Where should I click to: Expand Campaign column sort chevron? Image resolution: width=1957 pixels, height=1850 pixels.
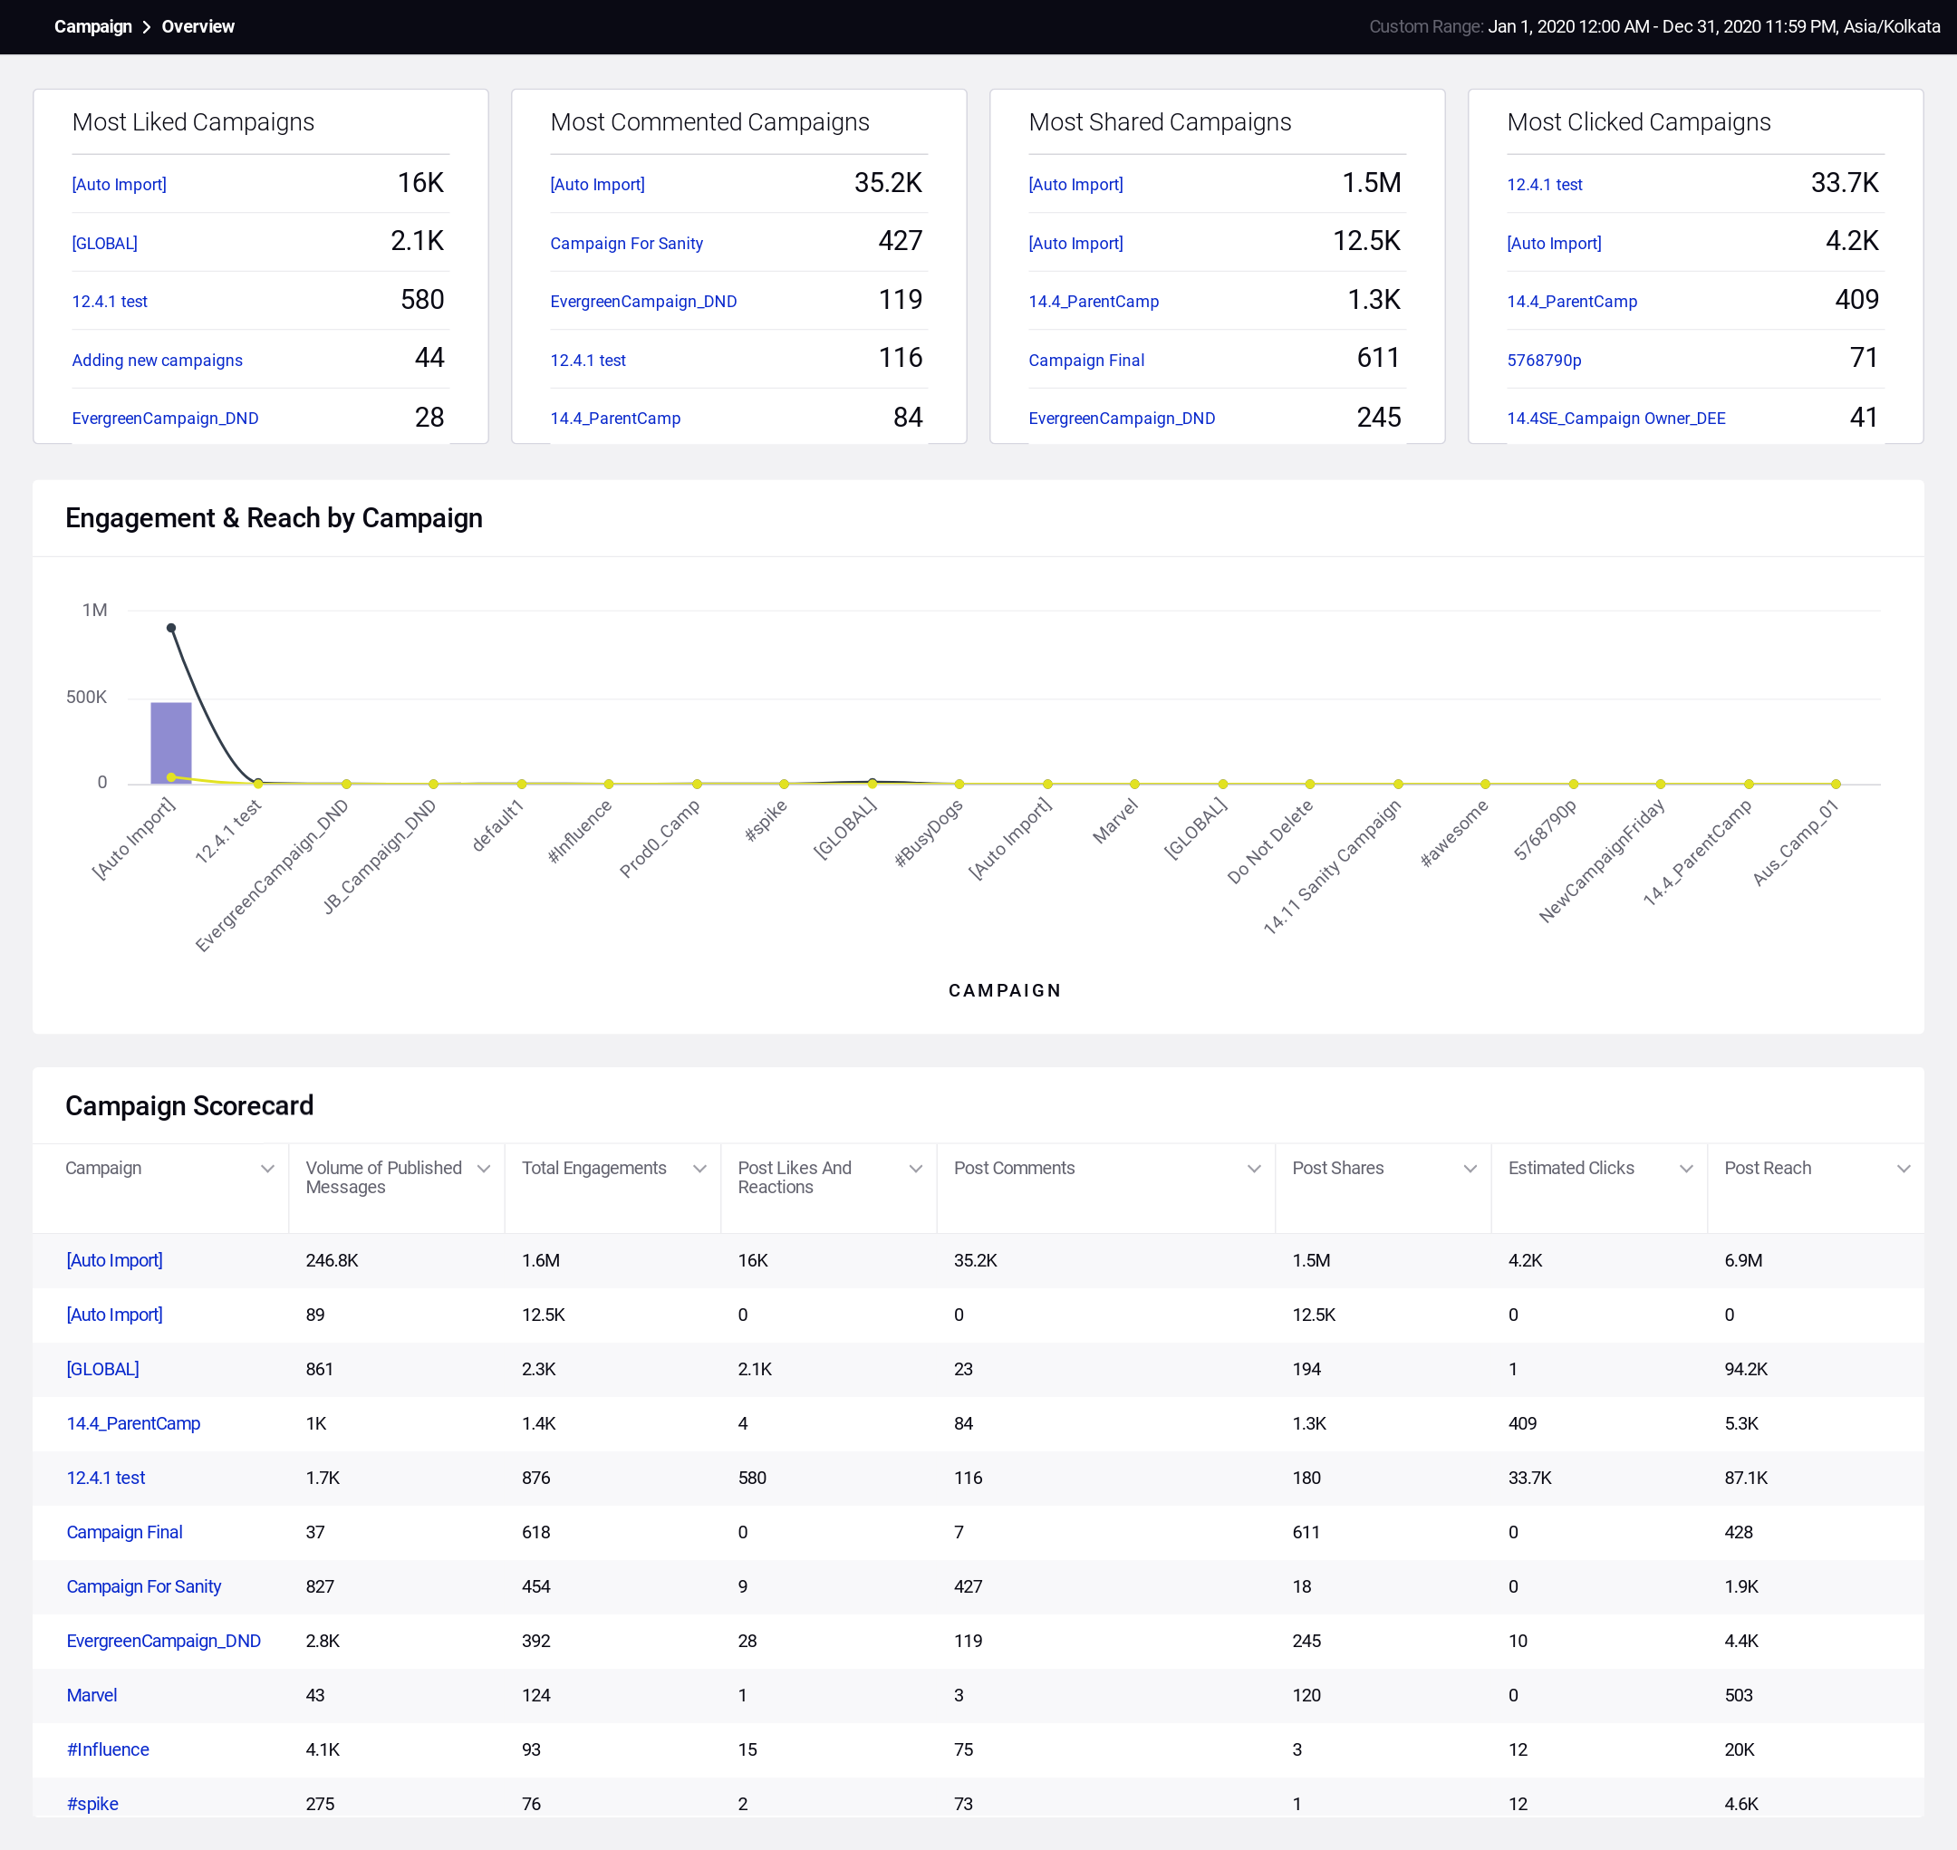(267, 1169)
